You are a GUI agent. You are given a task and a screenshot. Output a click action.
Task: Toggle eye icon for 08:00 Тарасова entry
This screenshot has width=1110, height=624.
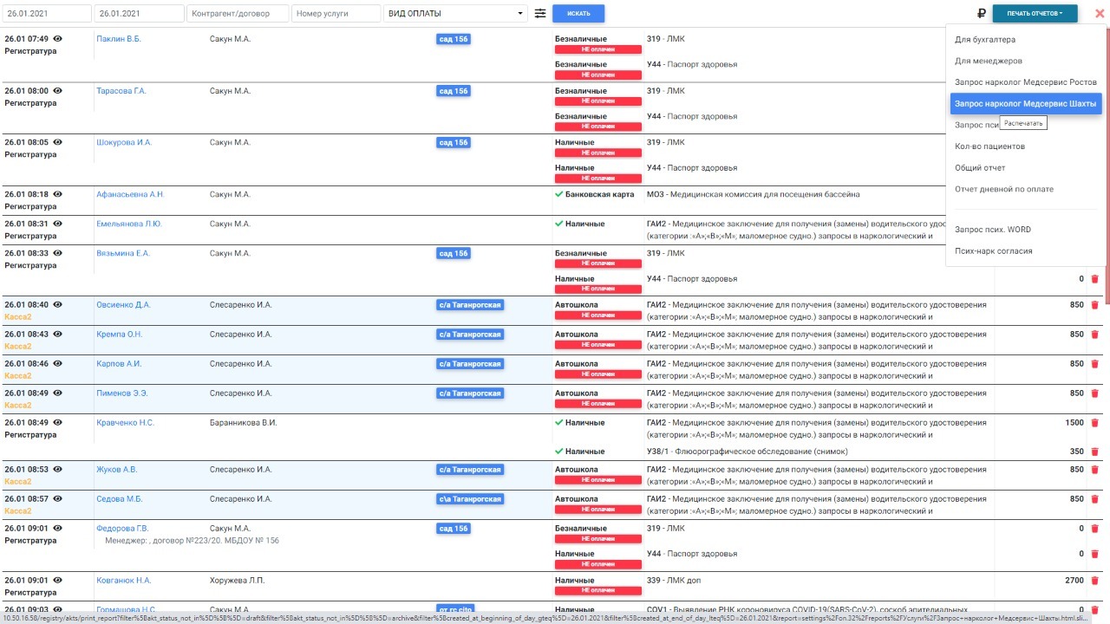pos(58,91)
